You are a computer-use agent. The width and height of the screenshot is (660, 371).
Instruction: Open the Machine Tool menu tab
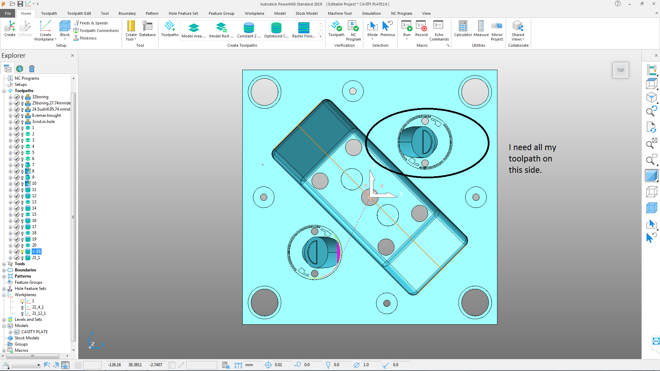coord(340,13)
